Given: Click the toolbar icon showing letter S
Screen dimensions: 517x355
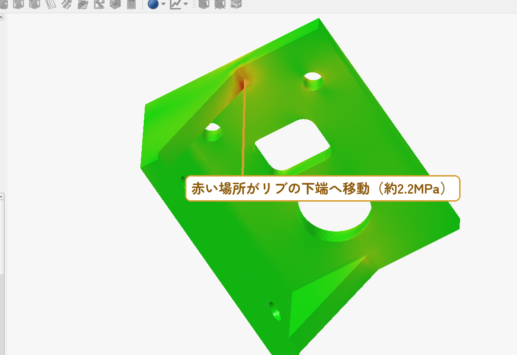Looking at the screenshot, I should (x=3, y=4).
